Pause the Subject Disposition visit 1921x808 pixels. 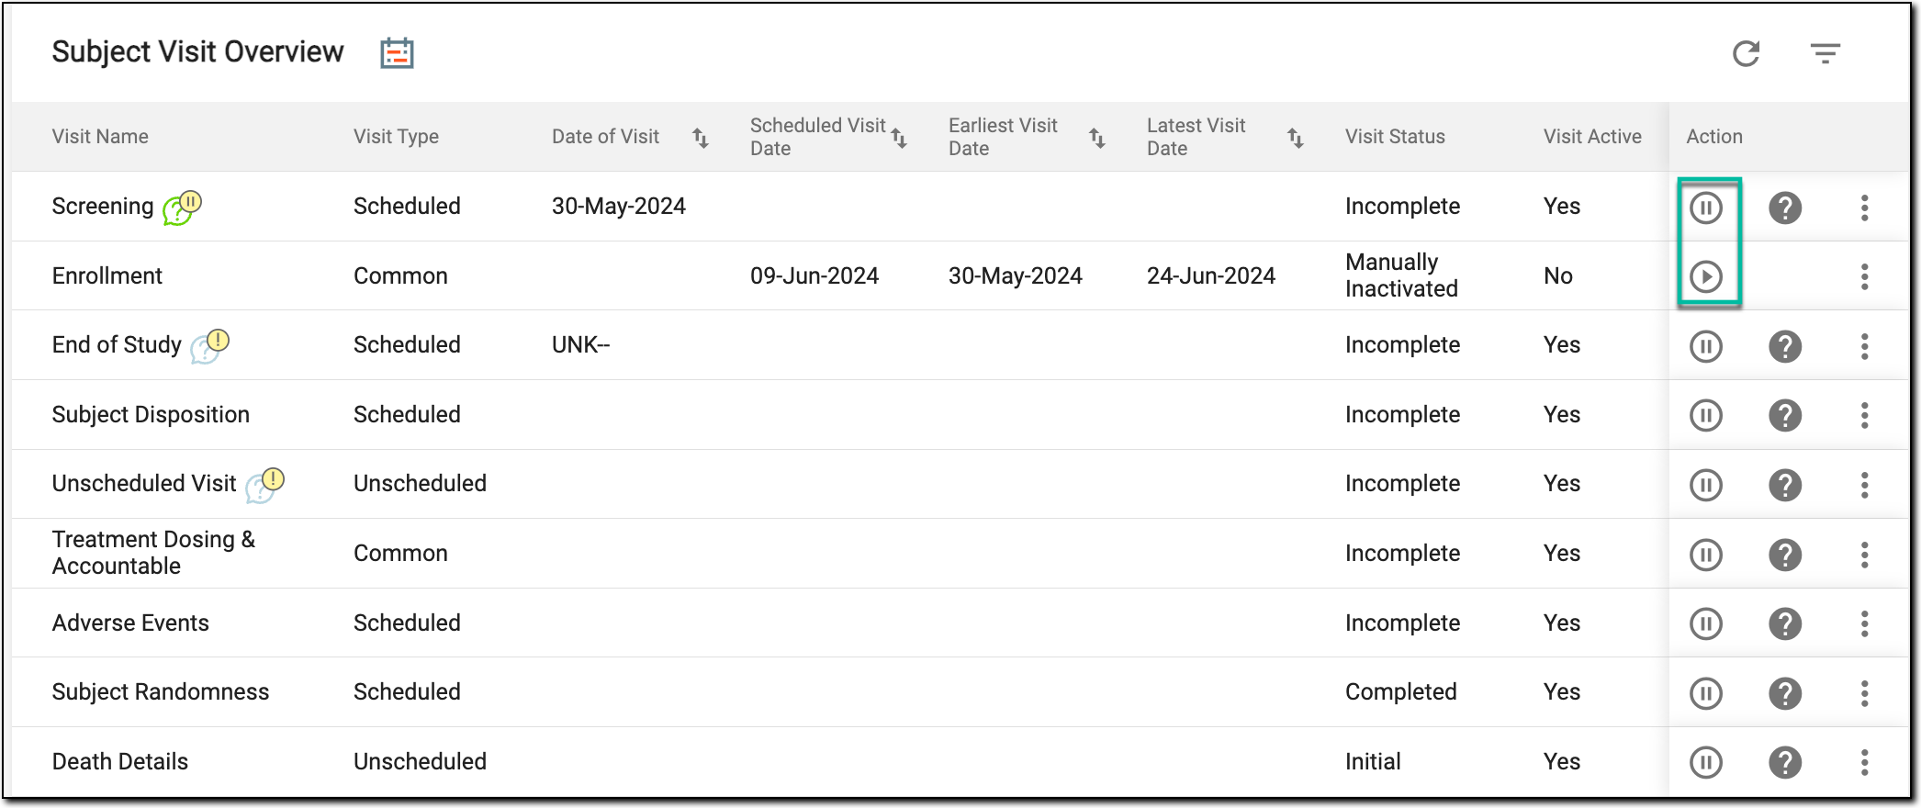tap(1706, 415)
